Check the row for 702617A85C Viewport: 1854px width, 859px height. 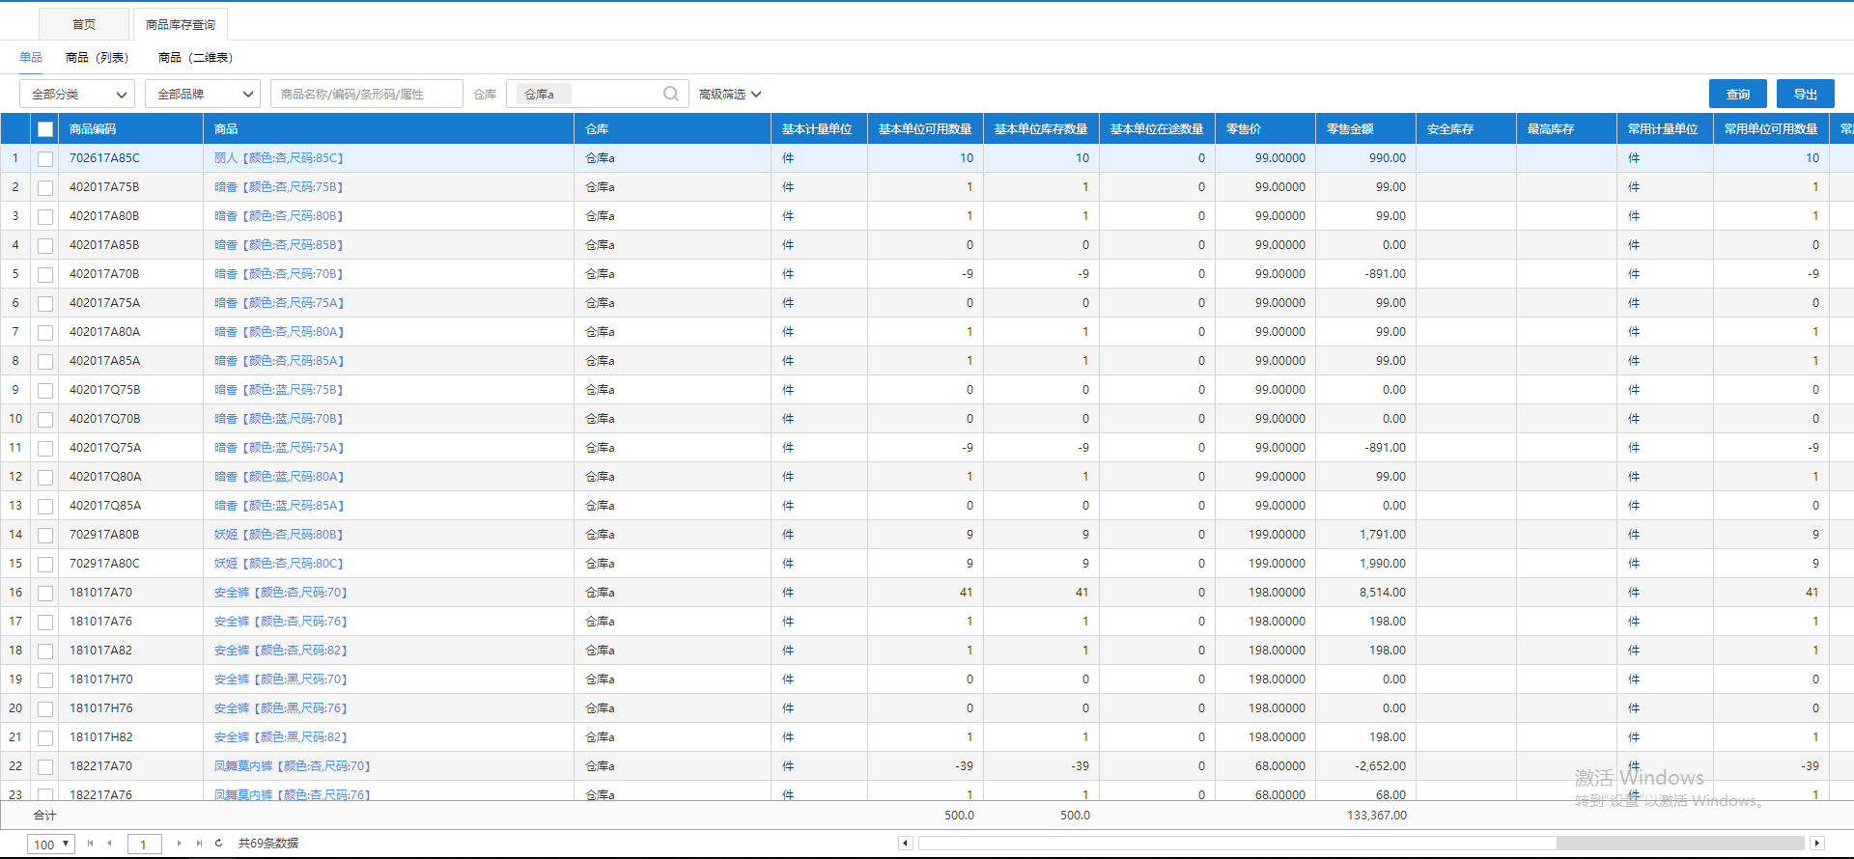click(x=45, y=158)
